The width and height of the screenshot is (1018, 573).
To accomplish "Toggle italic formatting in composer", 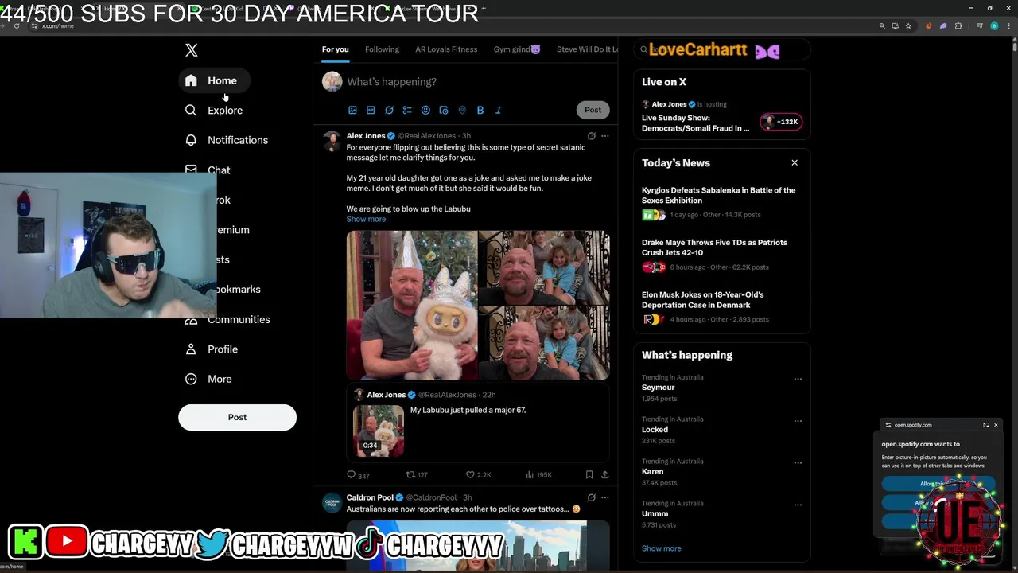I will (x=499, y=110).
